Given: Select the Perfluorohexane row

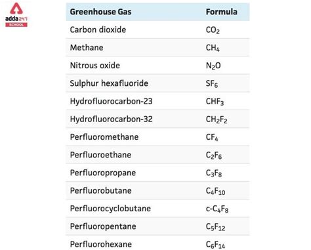Looking at the screenshot, I should 157,243.
